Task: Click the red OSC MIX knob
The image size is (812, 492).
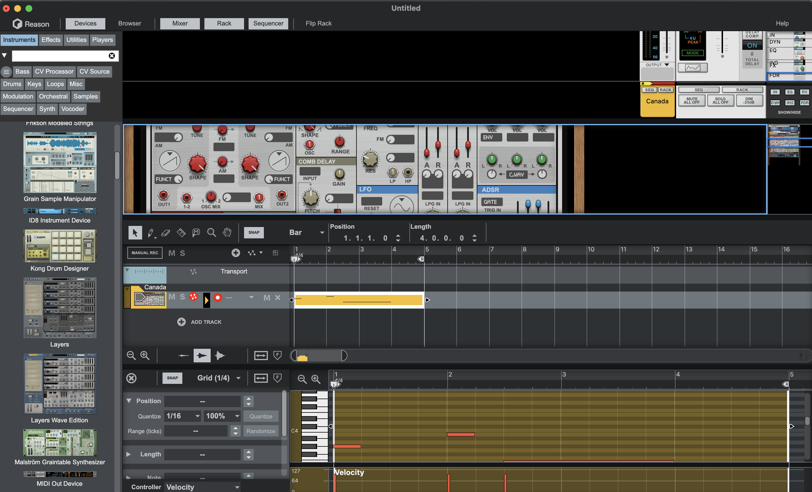Action: 211,196
